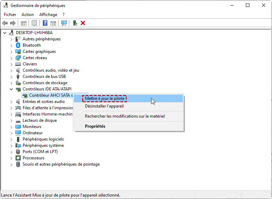The height and width of the screenshot is (199, 272).
Task: Collapse the Contrôleurs IDE ATA/ATAPI node
Action: coord(11,89)
